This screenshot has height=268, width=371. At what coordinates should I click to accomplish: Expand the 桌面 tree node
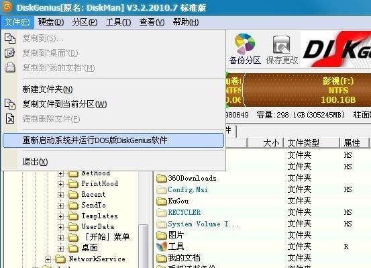60,249
